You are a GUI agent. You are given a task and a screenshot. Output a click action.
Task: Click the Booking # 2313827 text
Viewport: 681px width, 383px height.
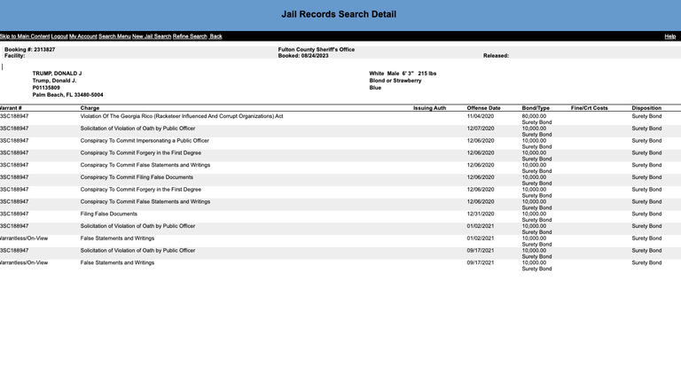[x=30, y=50]
